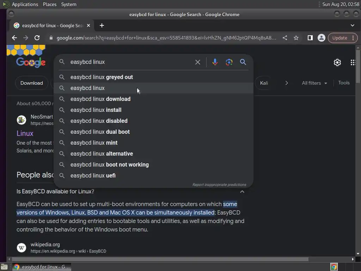Image resolution: width=361 pixels, height=271 pixels.
Task: Choose suggestion 'easybcd linux uefi'
Action: [x=153, y=176]
